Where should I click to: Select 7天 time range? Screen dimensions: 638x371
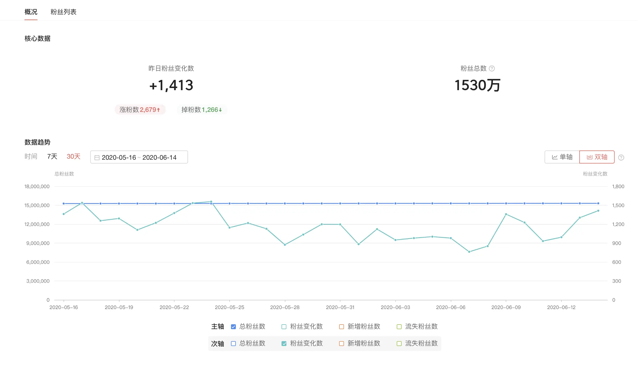click(x=52, y=157)
